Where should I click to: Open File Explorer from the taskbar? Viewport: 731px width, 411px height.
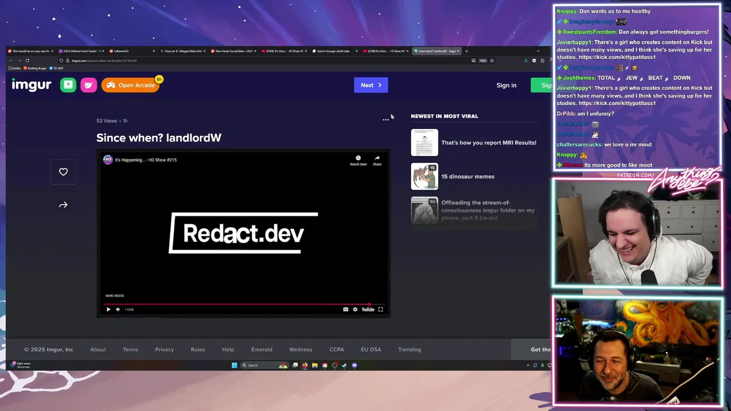click(x=315, y=365)
